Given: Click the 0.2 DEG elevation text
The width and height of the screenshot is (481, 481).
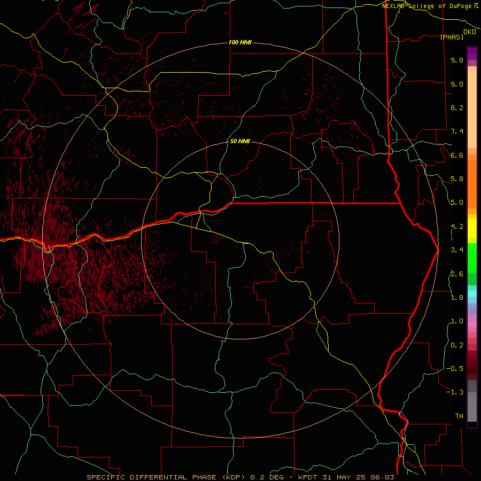Looking at the screenshot, I should 267,477.
